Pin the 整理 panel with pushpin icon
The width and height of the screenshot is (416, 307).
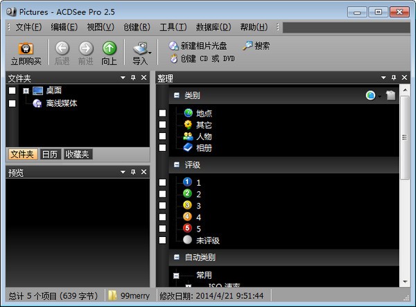click(x=394, y=78)
